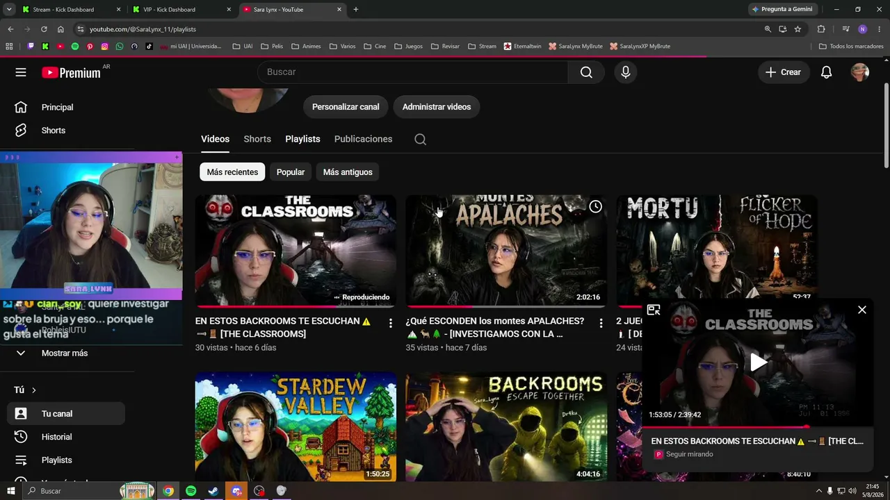This screenshot has width=890, height=500.
Task: Open the 'Stream' bookmarks folder
Action: [x=482, y=47]
